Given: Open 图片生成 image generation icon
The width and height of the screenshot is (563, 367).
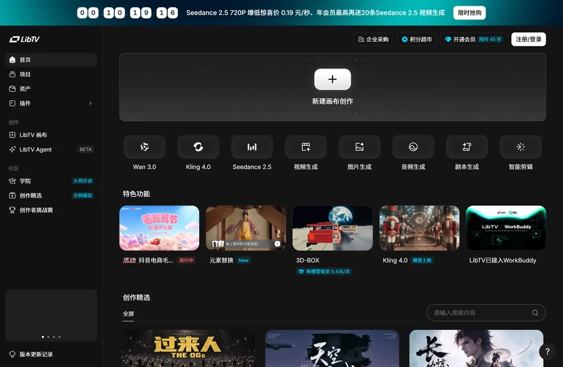Looking at the screenshot, I should tap(360, 147).
